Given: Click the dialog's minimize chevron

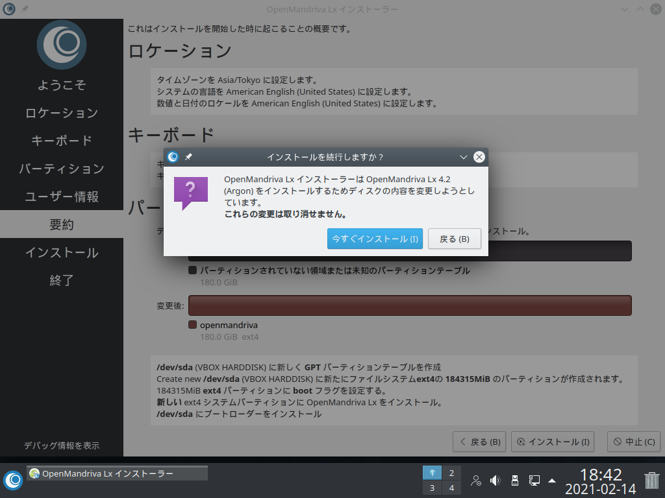Looking at the screenshot, I should pos(463,157).
